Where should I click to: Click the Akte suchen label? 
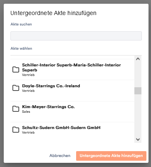[21, 24]
